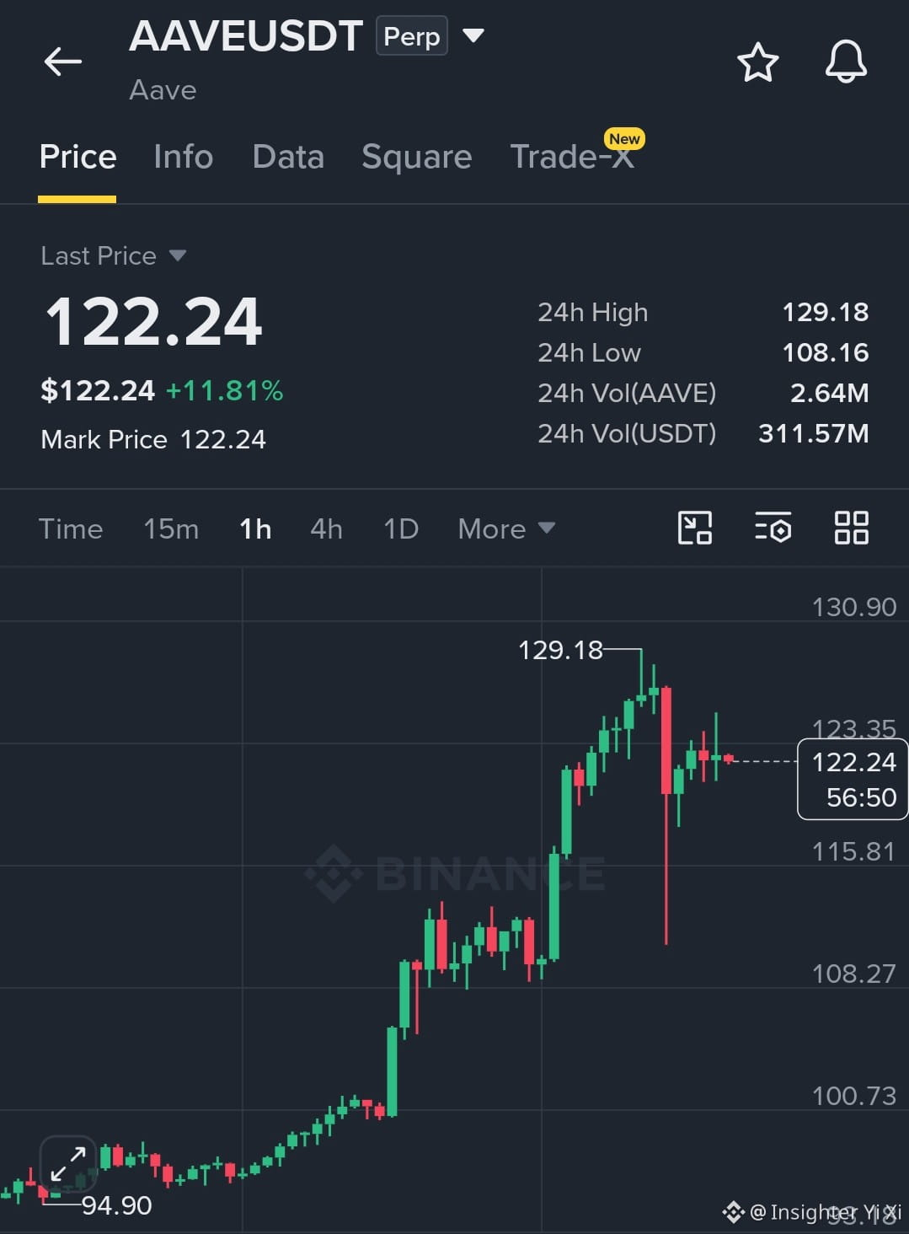Select the 1D chart interval

[x=401, y=528]
